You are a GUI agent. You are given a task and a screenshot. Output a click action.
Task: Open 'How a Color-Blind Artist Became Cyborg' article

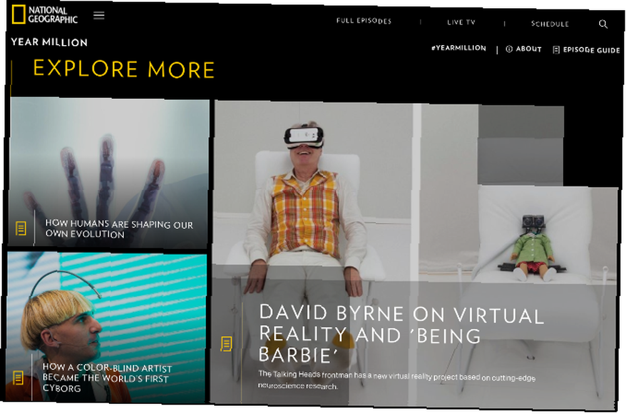pyautogui.click(x=107, y=377)
